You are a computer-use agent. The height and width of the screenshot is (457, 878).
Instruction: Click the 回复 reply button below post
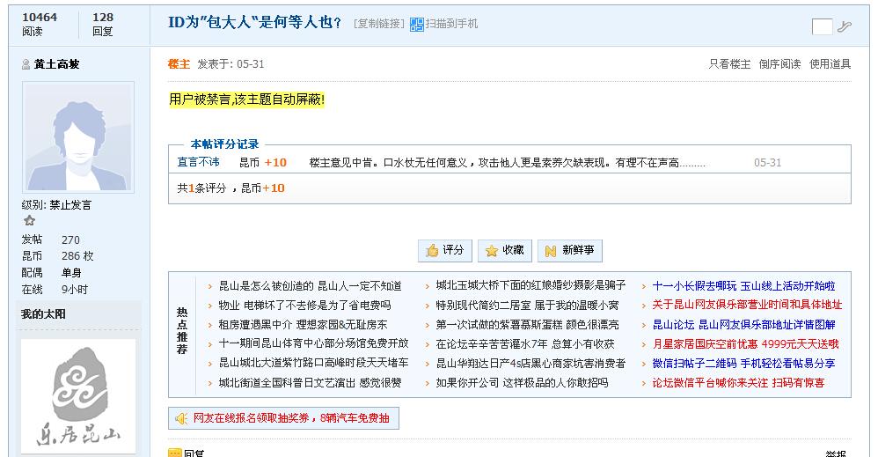pyautogui.click(x=193, y=453)
